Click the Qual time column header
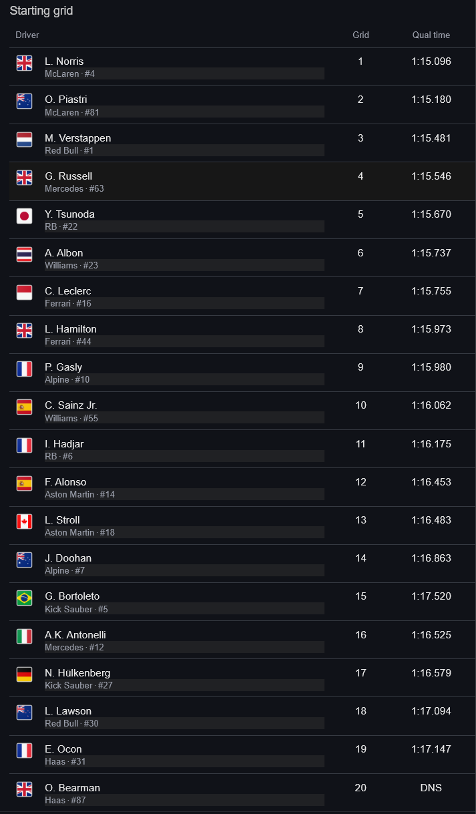Screen dimensions: 476x814 (x=431, y=35)
